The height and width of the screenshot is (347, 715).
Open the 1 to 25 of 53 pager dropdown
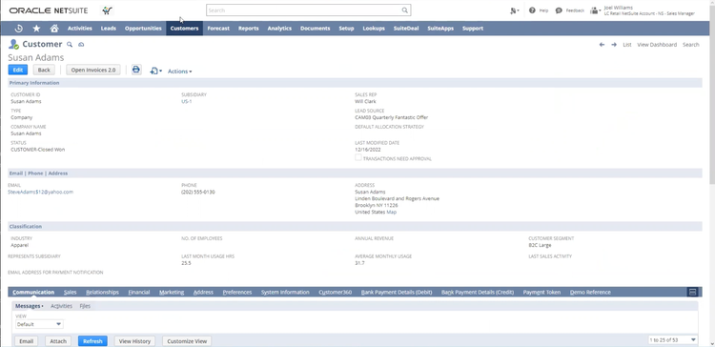point(673,339)
